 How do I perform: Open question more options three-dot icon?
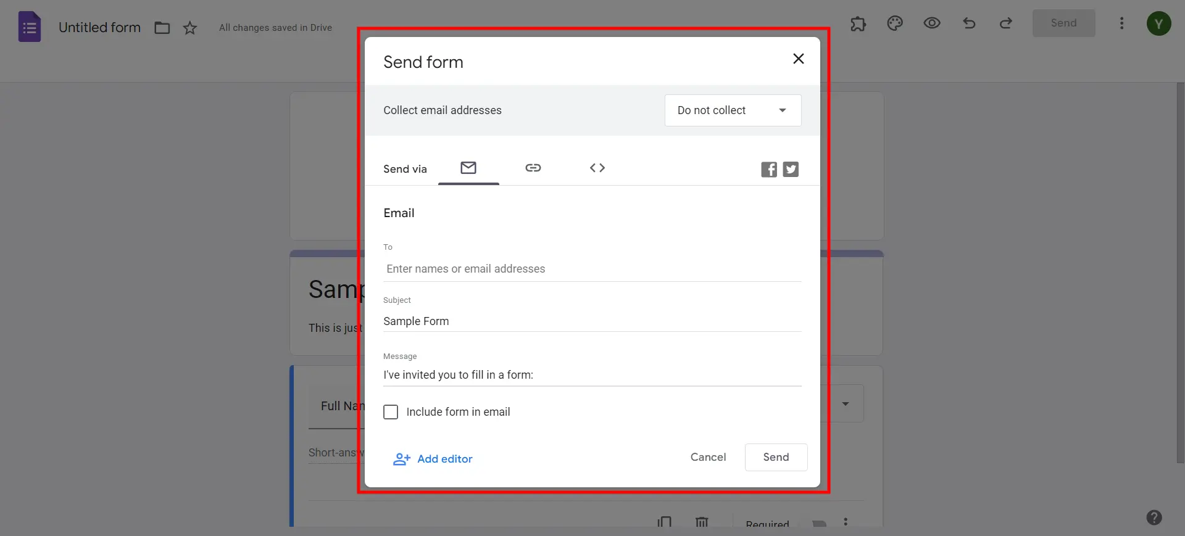(846, 522)
